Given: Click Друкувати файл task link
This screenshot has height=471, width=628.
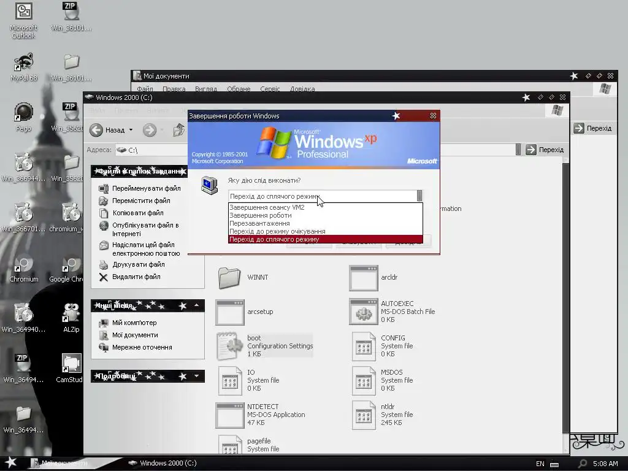Looking at the screenshot, I should tap(138, 264).
